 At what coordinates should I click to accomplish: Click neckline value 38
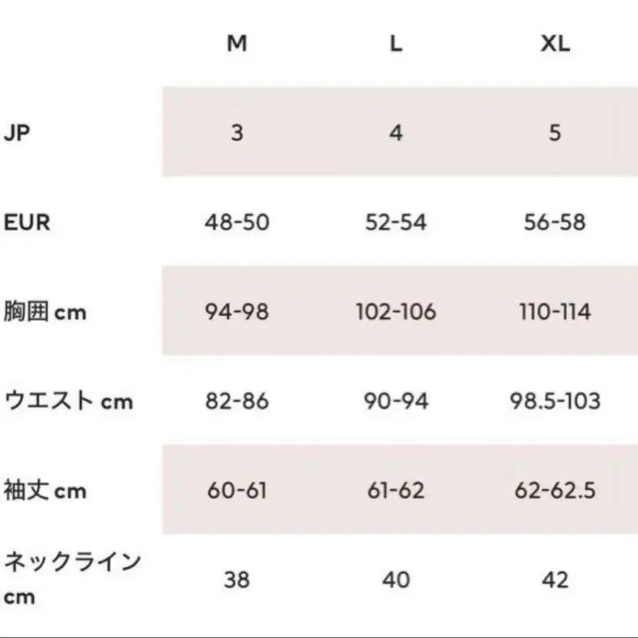[x=237, y=580]
